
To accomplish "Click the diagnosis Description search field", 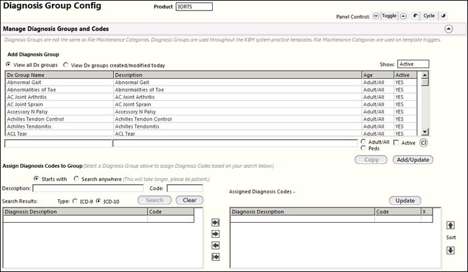I will tap(88, 188).
